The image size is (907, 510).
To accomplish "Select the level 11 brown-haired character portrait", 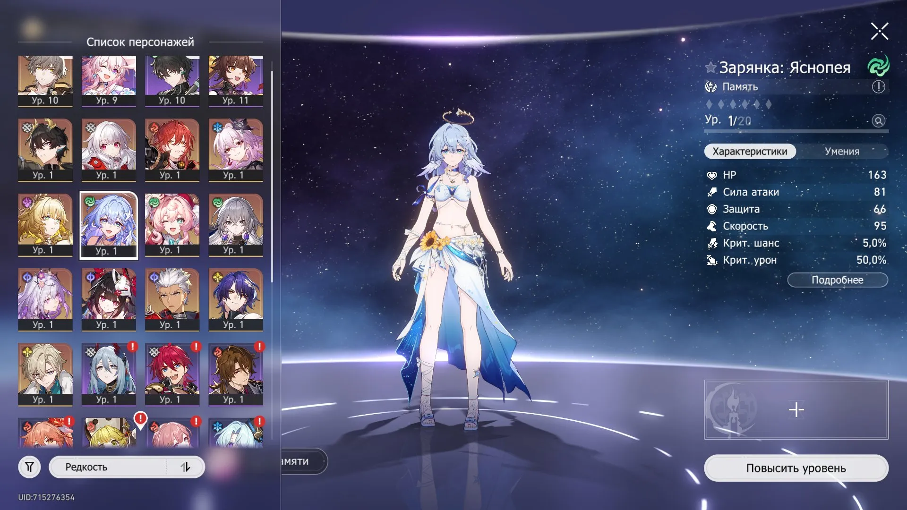I will click(236, 81).
